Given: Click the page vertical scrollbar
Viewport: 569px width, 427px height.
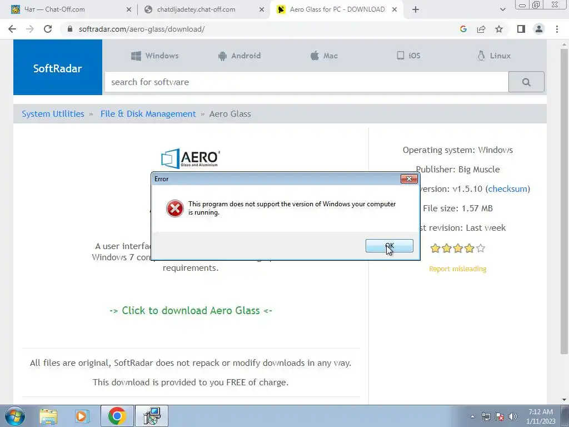Looking at the screenshot, I should pos(564,201).
